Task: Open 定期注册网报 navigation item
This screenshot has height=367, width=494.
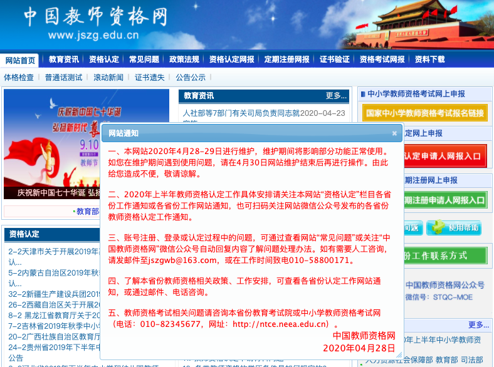Action: click(x=286, y=59)
